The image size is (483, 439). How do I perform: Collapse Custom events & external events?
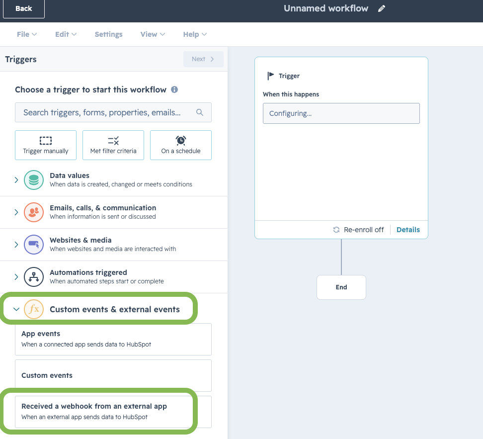pos(16,309)
